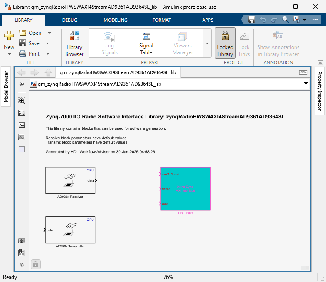Expand the Prepare gallery dropdown
The width and height of the screenshot is (326, 282).
click(207, 43)
